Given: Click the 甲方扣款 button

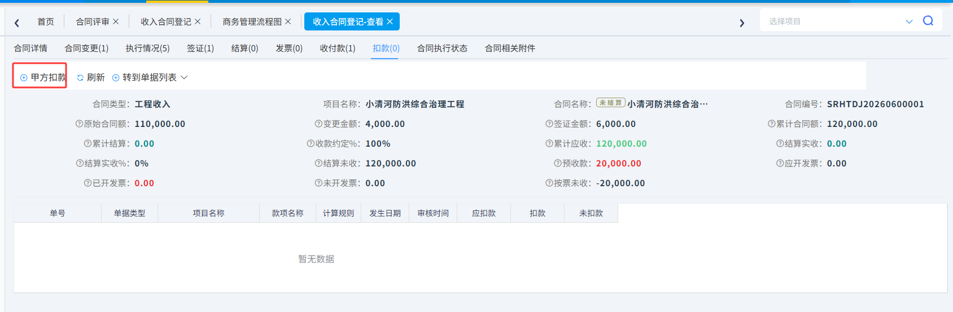Looking at the screenshot, I should pos(43,77).
